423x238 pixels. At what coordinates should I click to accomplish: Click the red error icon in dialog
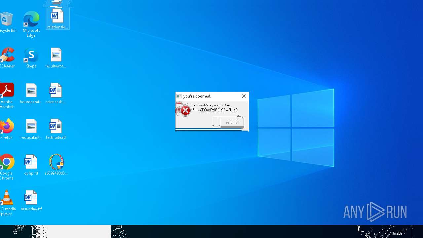pos(185,111)
